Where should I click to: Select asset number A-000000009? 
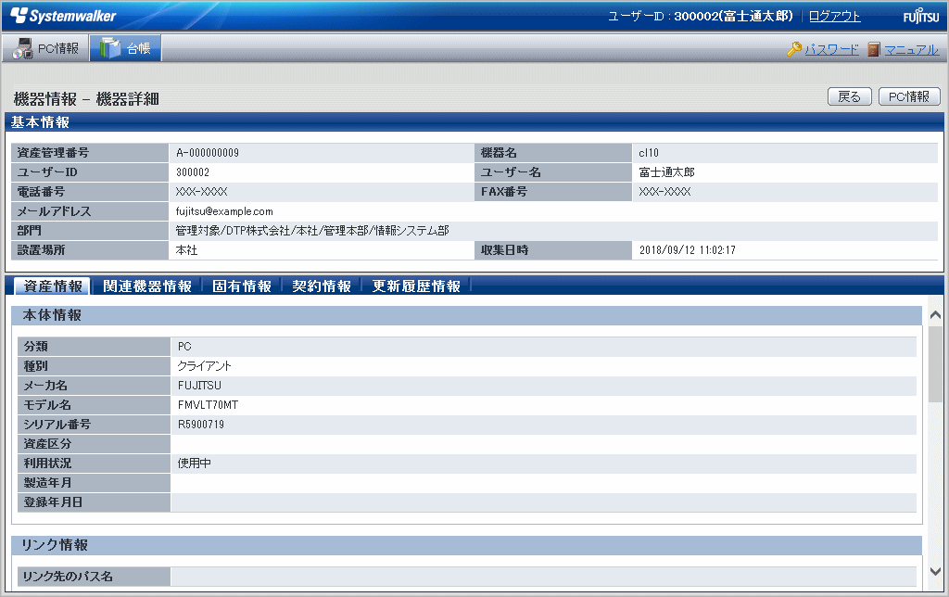208,153
